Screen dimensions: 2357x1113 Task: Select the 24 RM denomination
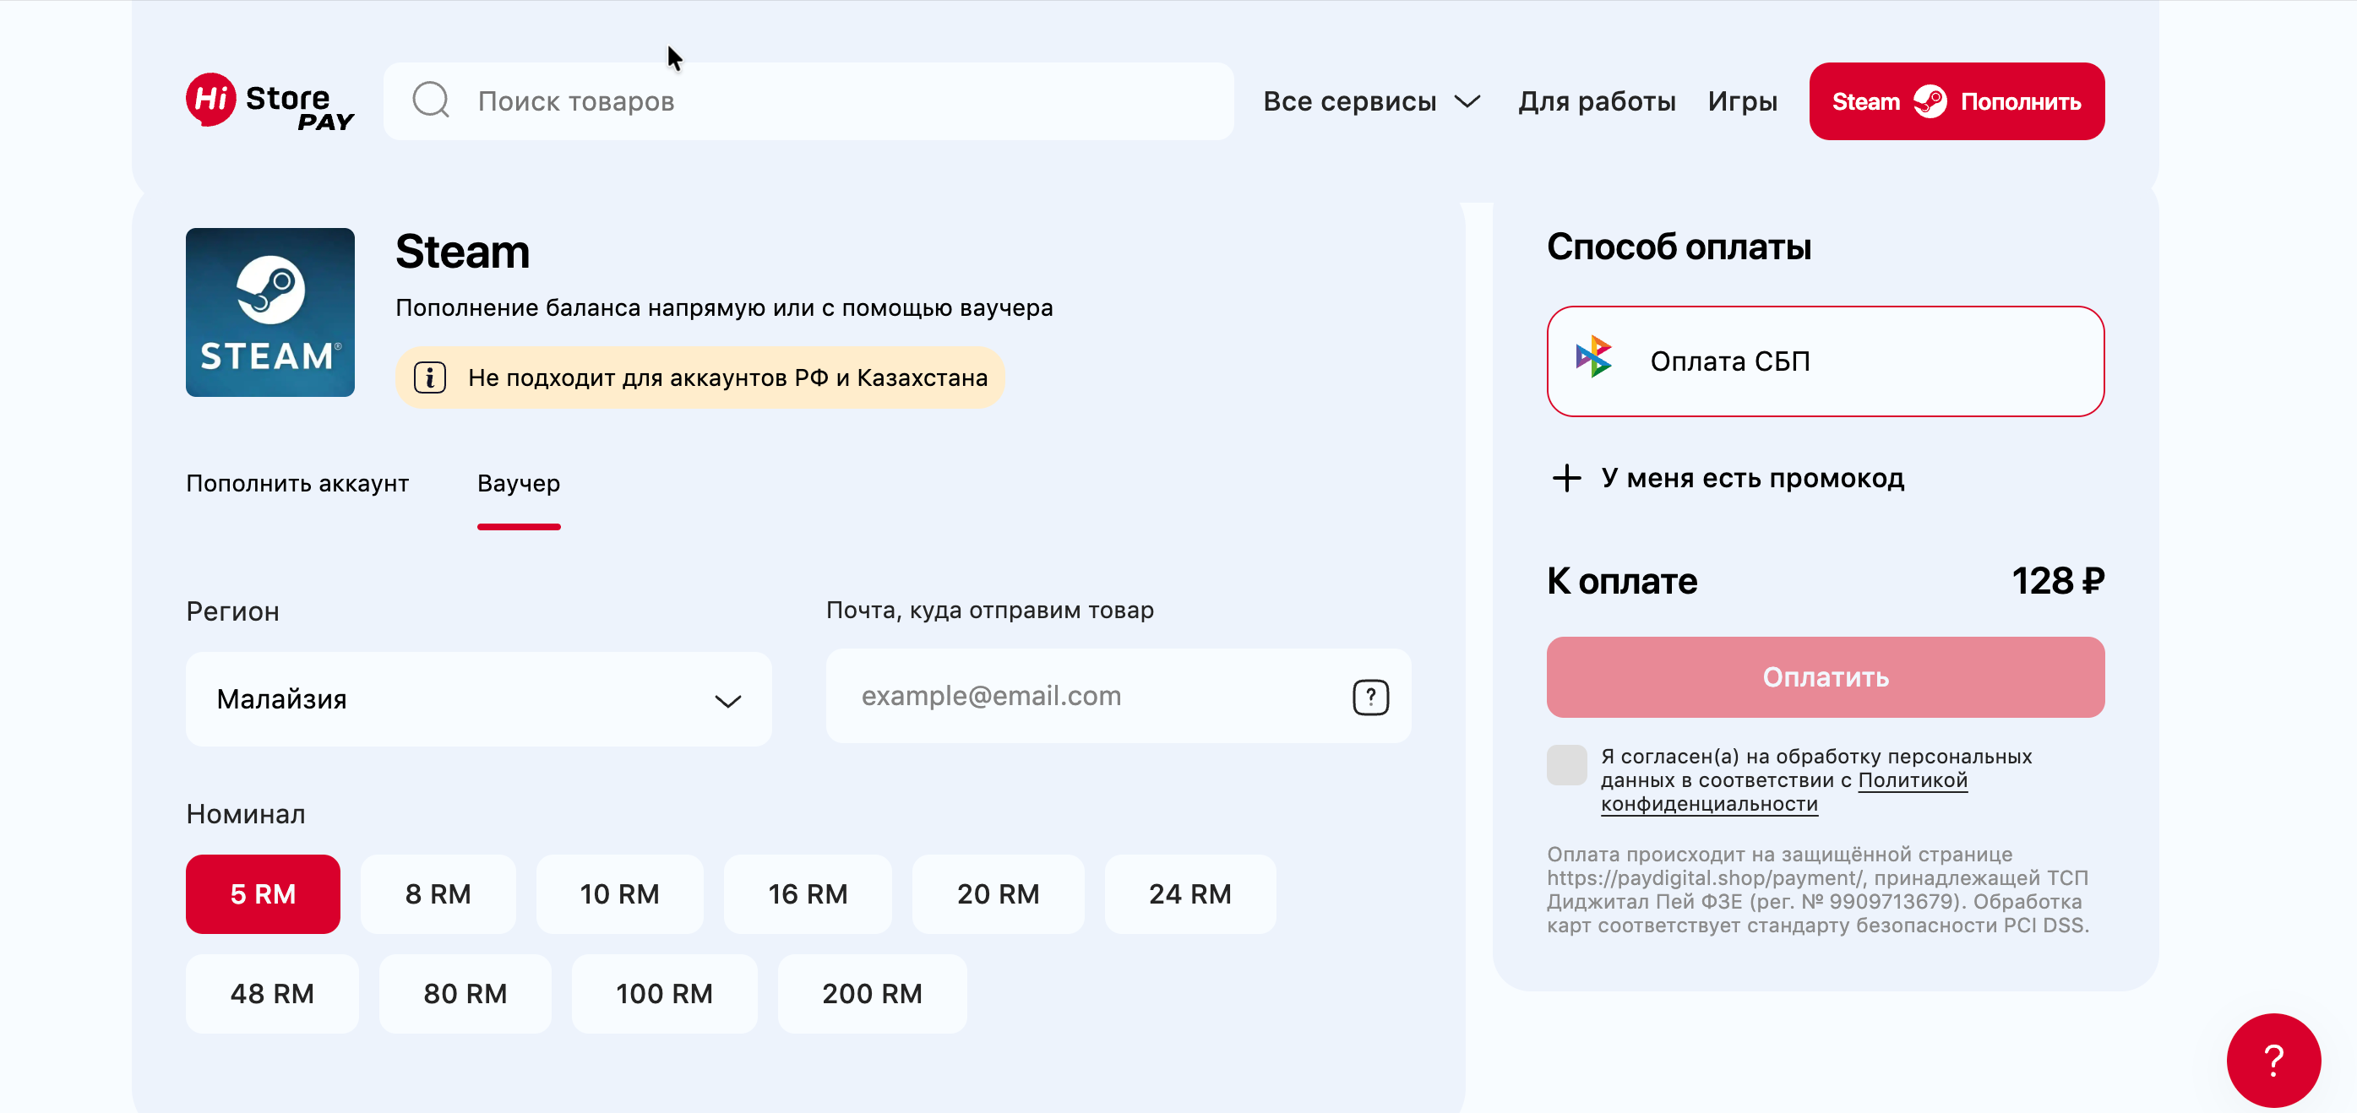point(1190,893)
